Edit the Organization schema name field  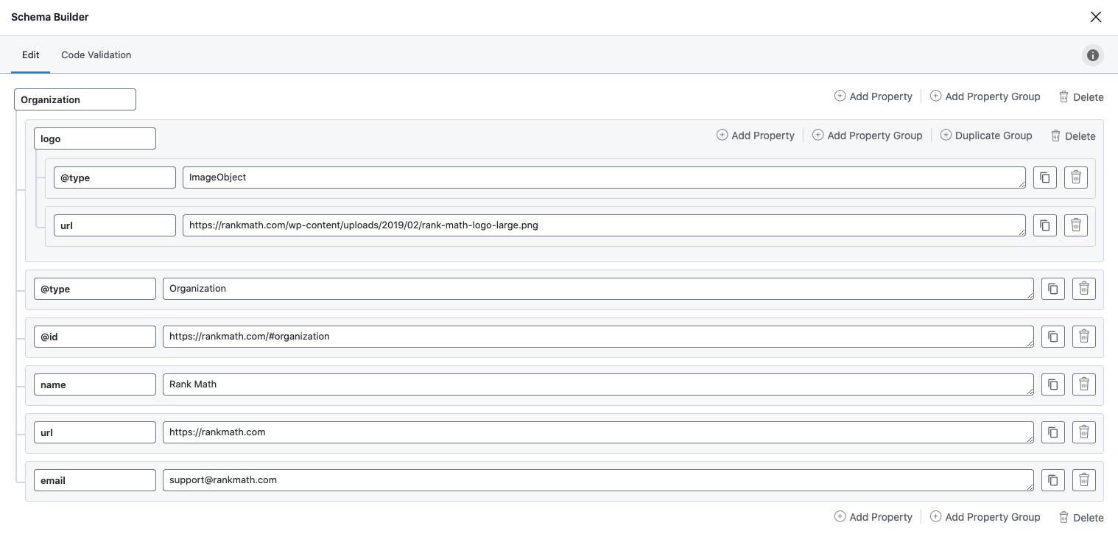75,99
